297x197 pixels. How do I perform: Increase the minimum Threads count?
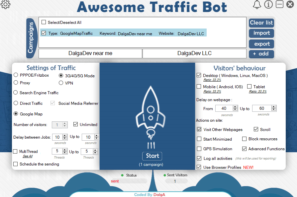65,150
